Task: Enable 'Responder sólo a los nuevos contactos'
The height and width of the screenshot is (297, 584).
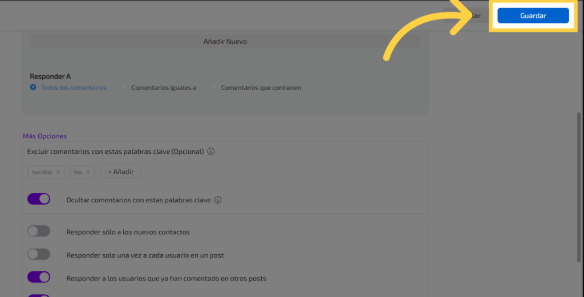Action: 39,231
